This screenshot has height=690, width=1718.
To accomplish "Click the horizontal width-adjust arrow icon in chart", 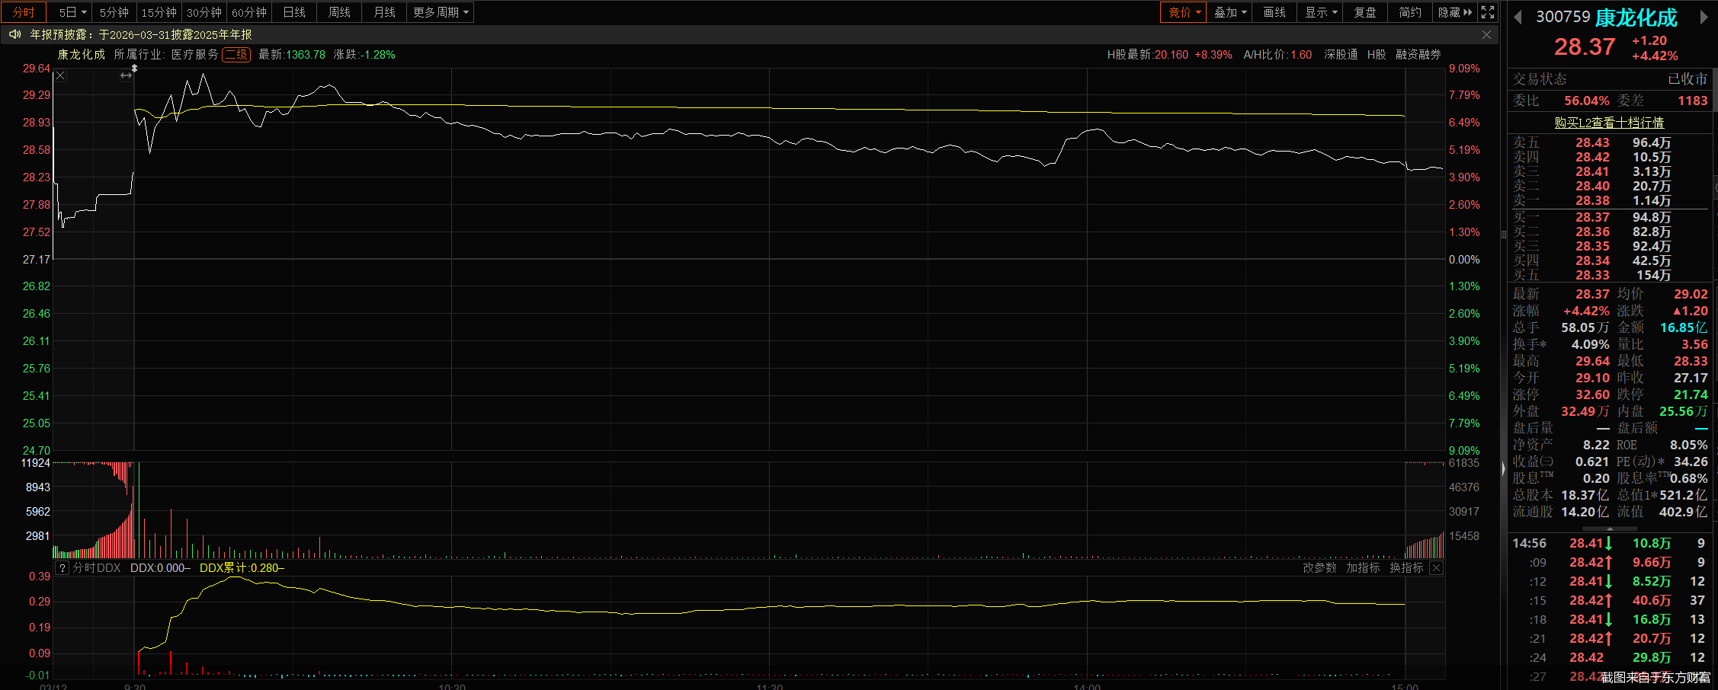I will click(127, 75).
